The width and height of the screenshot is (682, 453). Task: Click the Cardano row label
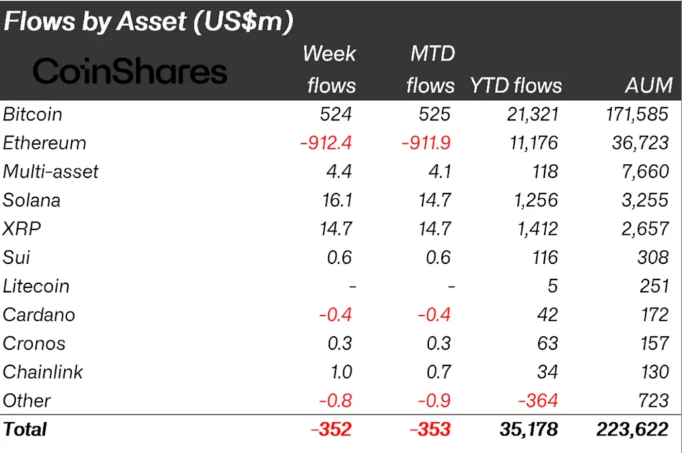click(x=39, y=315)
